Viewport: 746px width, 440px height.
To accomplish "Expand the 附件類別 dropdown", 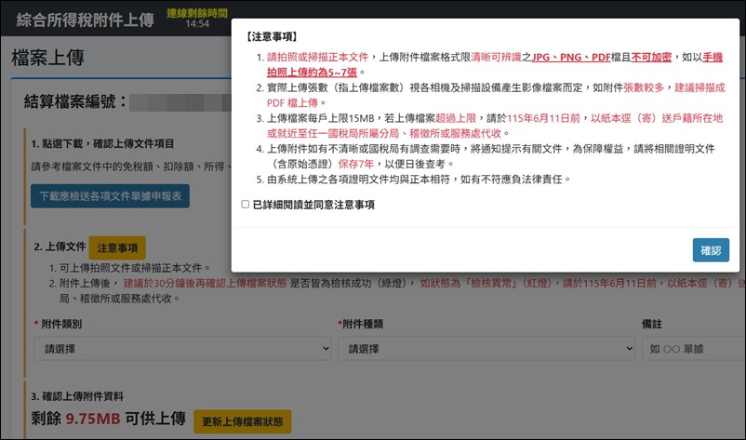I will click(182, 349).
